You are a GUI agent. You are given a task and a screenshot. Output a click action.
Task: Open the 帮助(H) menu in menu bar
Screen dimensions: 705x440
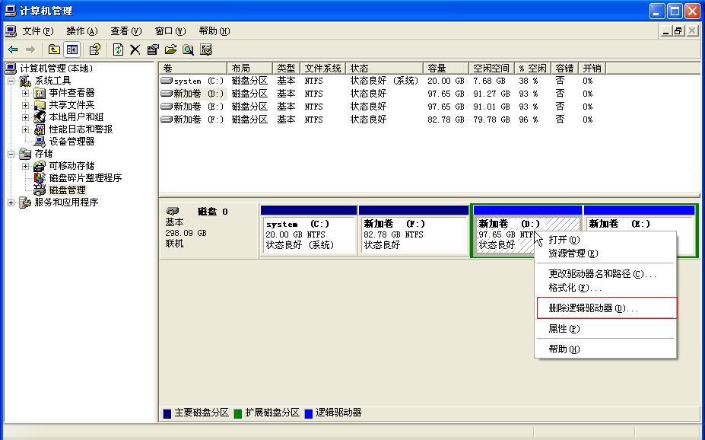tap(214, 31)
